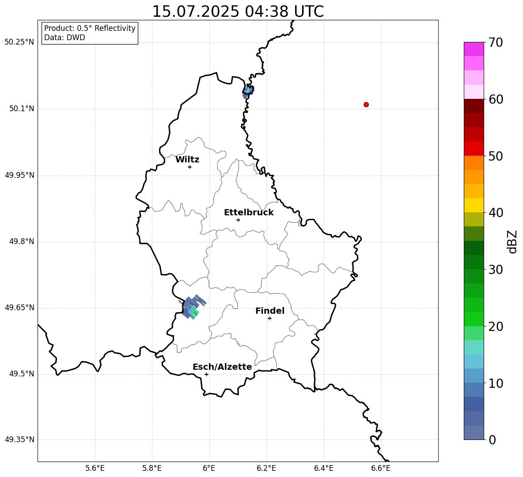
Task: Click the colorbar tick label 30
Action: pos(496,270)
